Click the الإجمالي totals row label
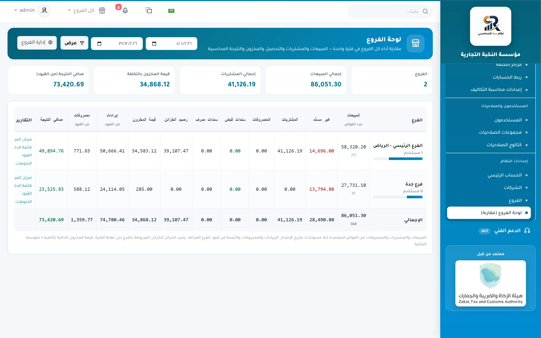The image size is (541, 338). (413, 220)
